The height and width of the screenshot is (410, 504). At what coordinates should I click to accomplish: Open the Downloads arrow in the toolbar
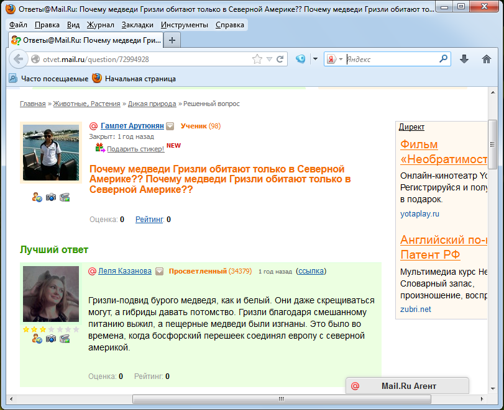tap(464, 60)
